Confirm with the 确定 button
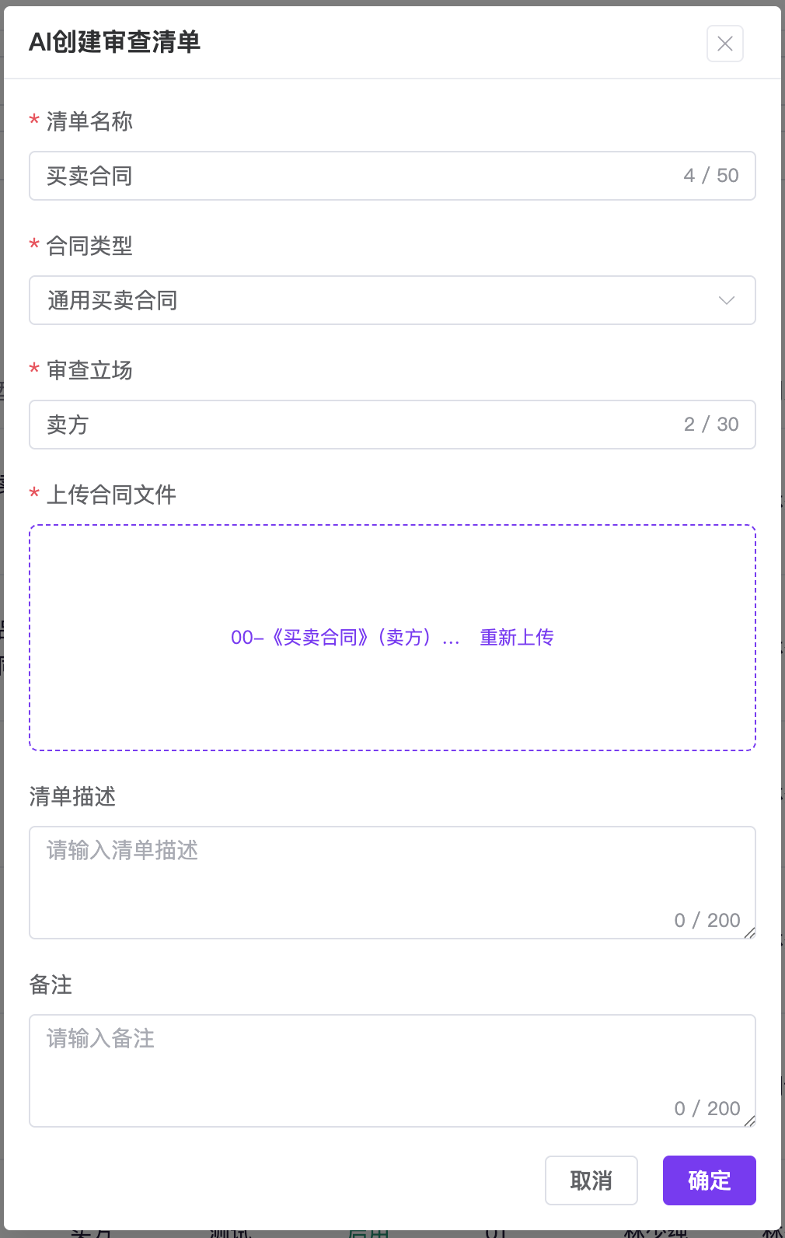The width and height of the screenshot is (785, 1238). point(709,1180)
